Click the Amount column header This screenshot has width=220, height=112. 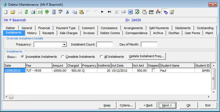coord(59,65)
